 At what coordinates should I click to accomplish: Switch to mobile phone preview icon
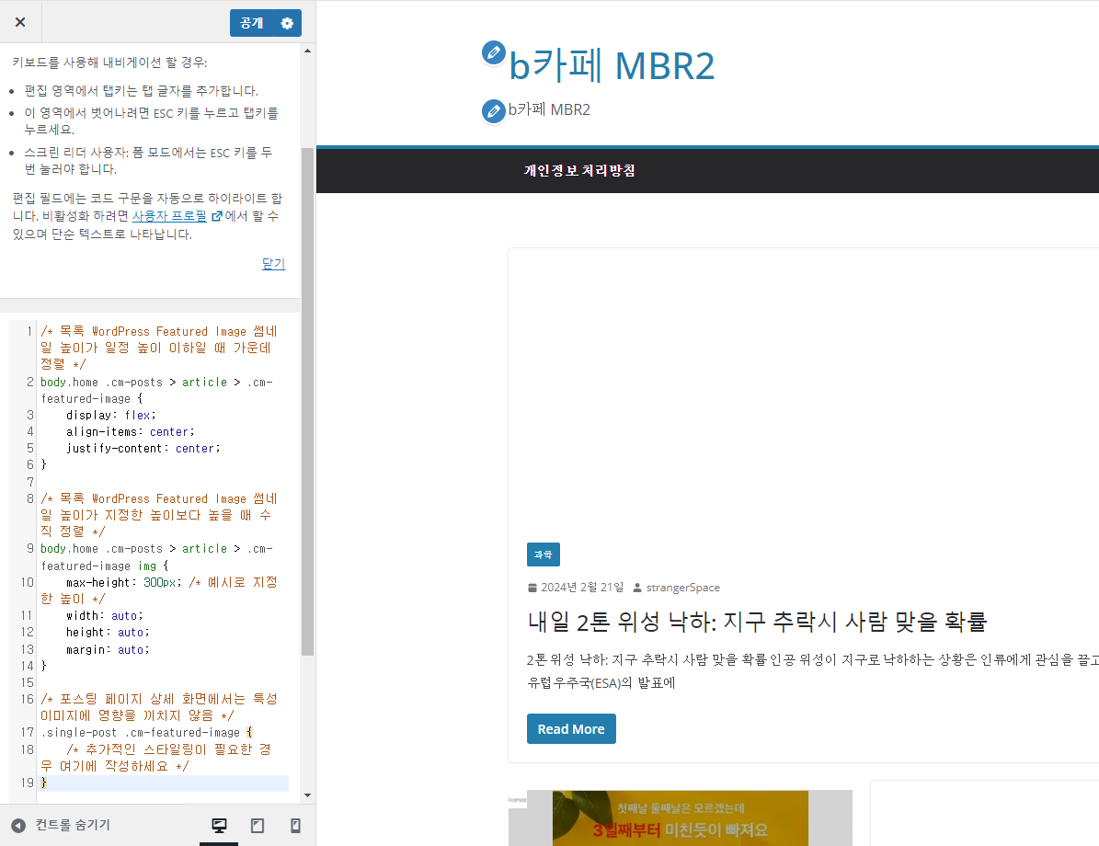point(294,825)
